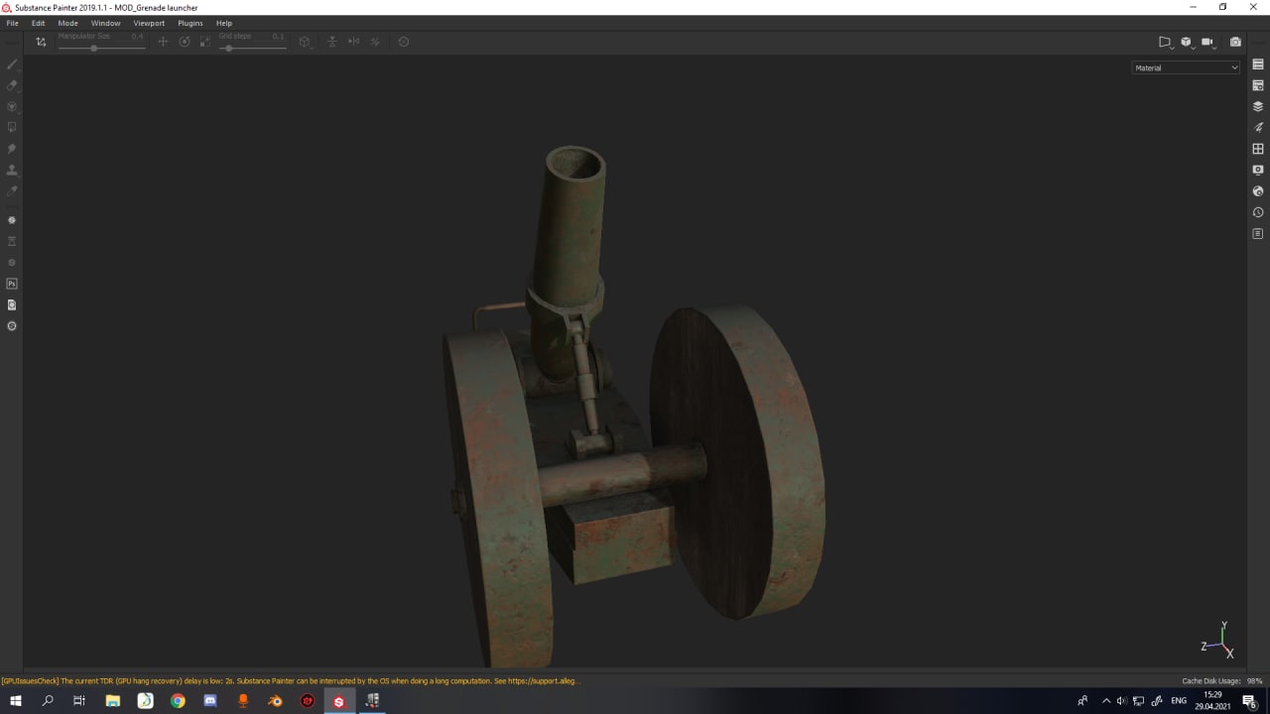
Task: Expand the video camera selection dropdown
Action: coord(1208,42)
